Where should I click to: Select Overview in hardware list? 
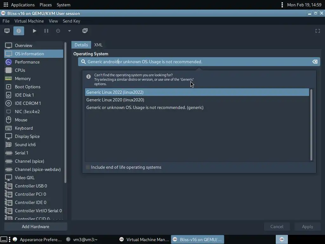(x=34, y=45)
